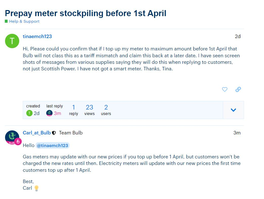This screenshot has height=199, width=264.
Task: Open tinaemch123's large green avatar
Action: pos(12,41)
